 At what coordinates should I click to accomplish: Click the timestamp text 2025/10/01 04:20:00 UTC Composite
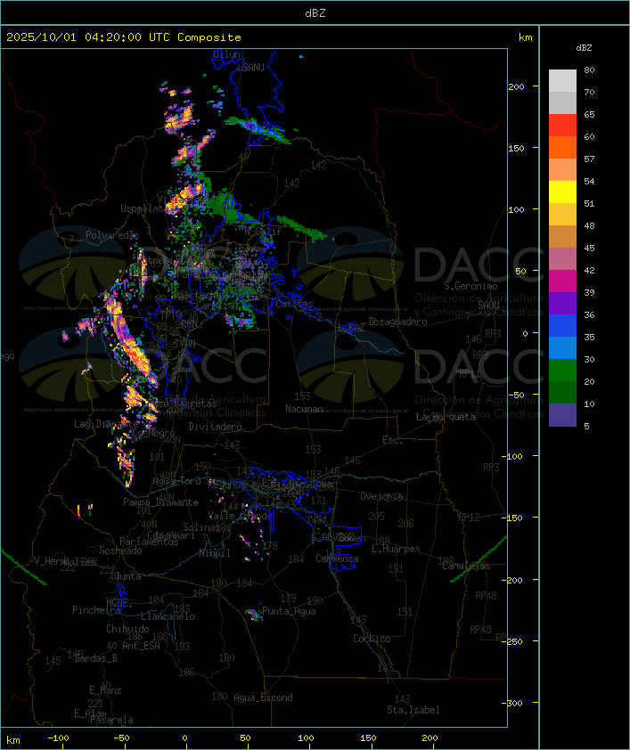pyautogui.click(x=124, y=37)
